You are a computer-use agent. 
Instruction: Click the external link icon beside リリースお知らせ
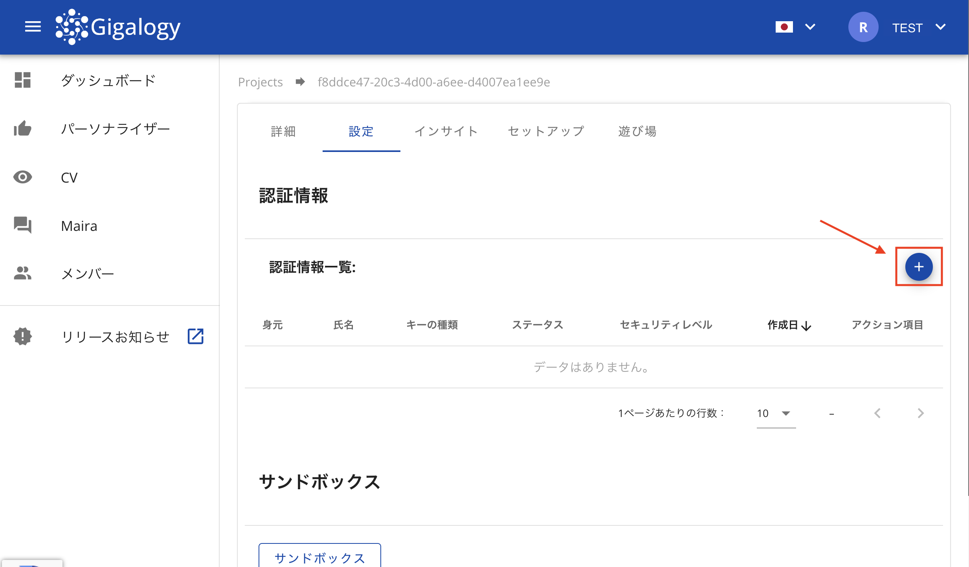195,337
